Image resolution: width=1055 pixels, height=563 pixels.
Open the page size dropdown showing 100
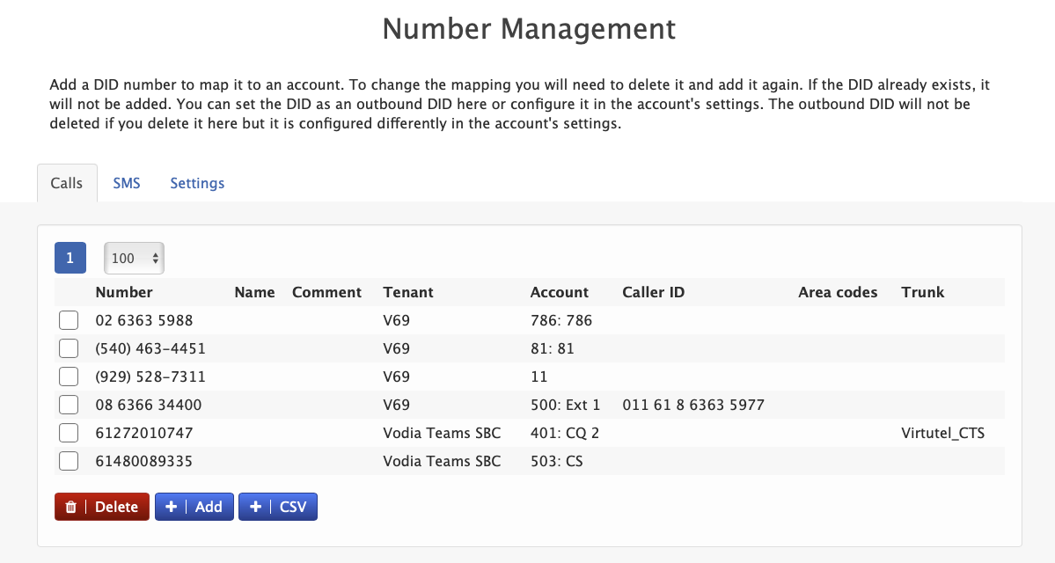(x=133, y=258)
